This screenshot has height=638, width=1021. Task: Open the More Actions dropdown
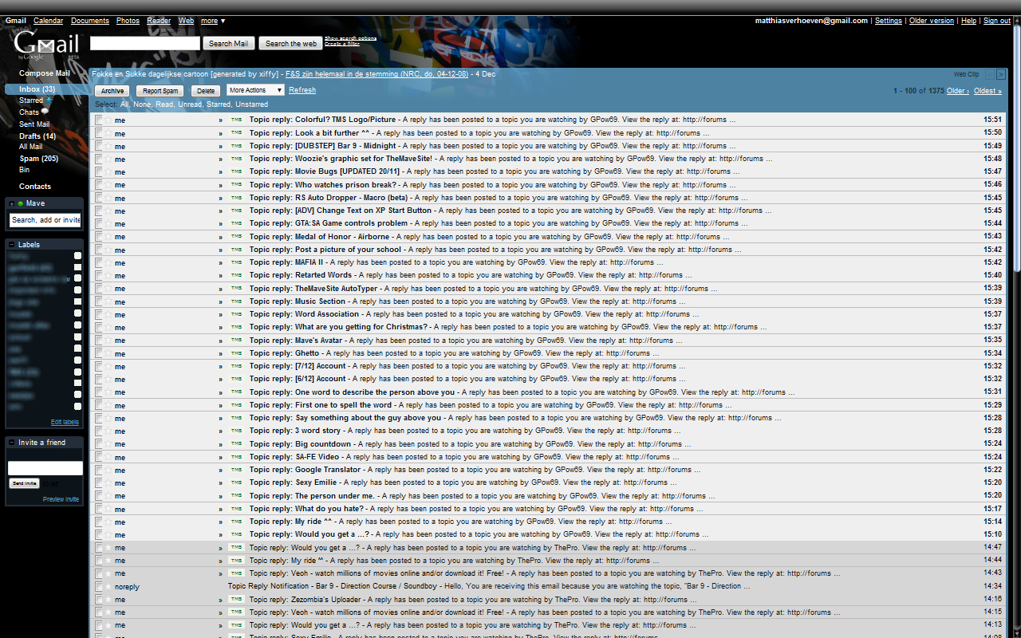pyautogui.click(x=255, y=90)
